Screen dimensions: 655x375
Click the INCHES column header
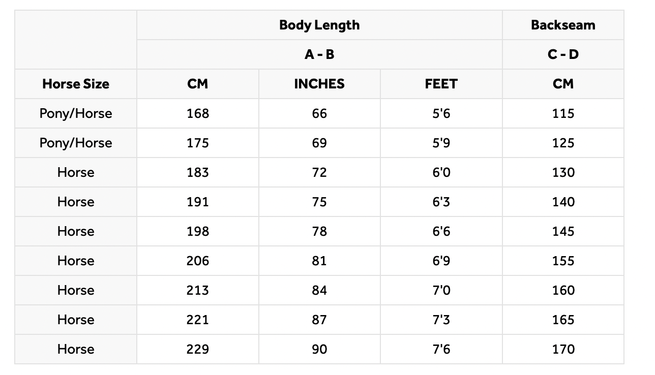click(319, 84)
